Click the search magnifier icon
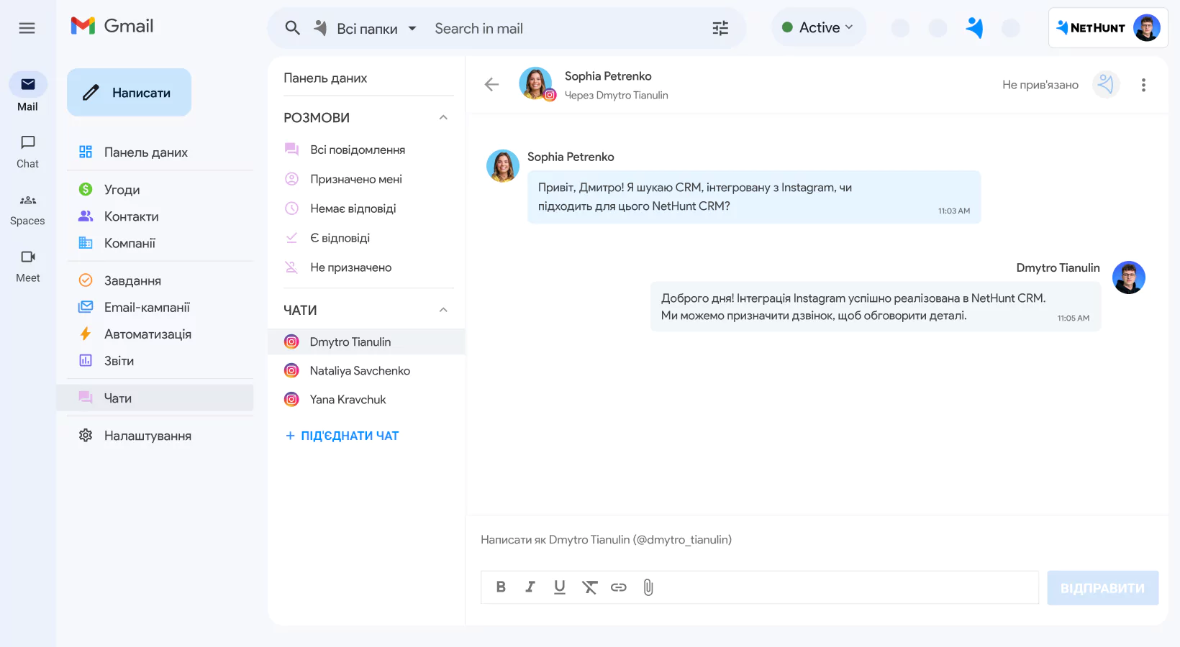 [292, 28]
